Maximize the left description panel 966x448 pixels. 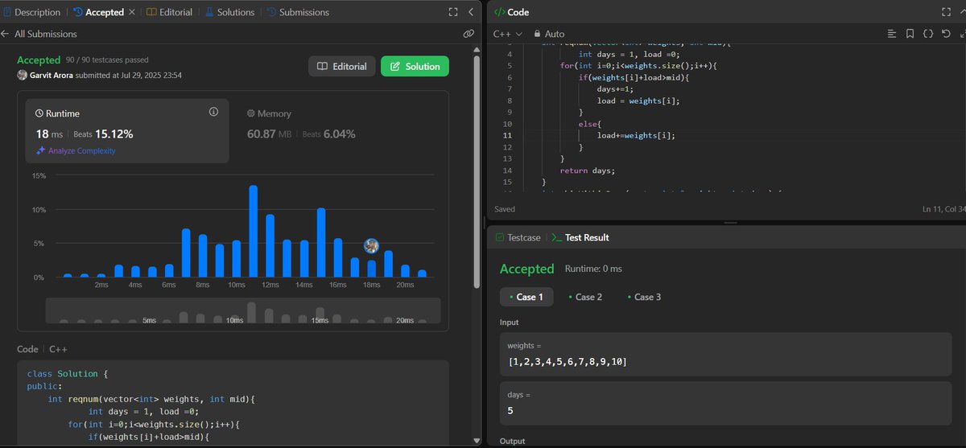453,12
